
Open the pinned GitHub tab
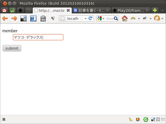click(20, 11)
